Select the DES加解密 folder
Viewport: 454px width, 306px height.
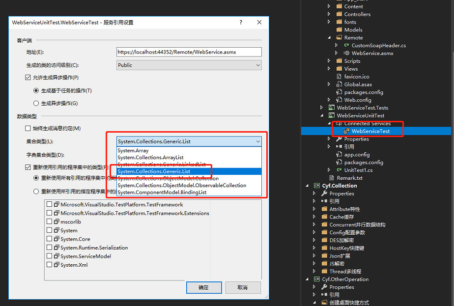tap(341, 240)
